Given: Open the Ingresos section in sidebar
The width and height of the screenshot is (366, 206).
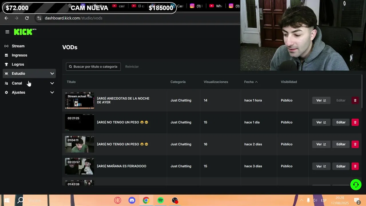Looking at the screenshot, I should click(x=19, y=55).
